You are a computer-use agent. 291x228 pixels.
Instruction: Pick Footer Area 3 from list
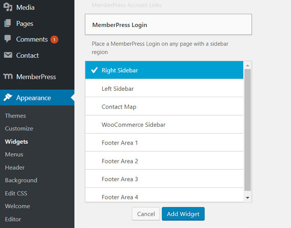point(164,179)
